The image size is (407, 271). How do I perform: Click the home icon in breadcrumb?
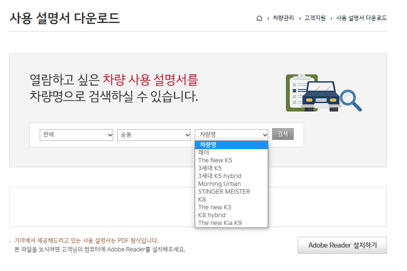tap(259, 18)
